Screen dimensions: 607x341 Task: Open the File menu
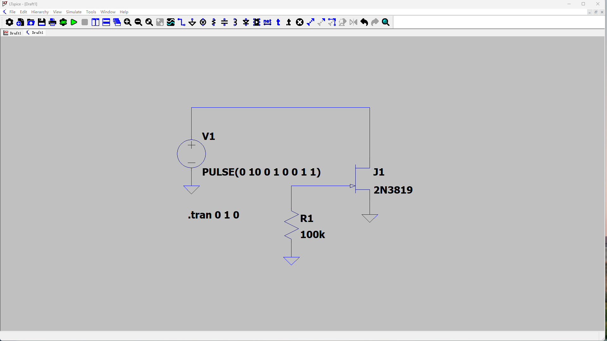pyautogui.click(x=12, y=12)
